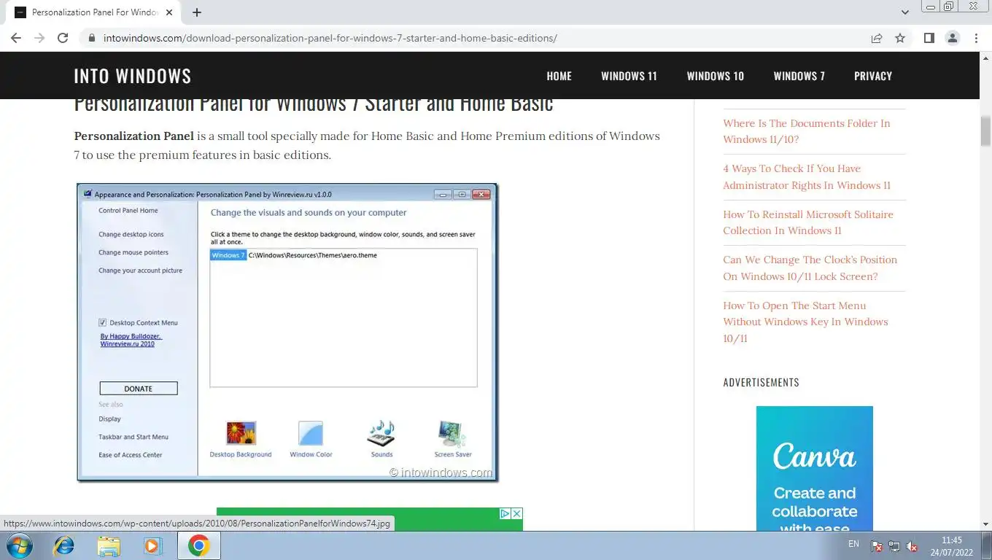
Task: Open the WINDOWS 11 menu item
Action: [629, 76]
